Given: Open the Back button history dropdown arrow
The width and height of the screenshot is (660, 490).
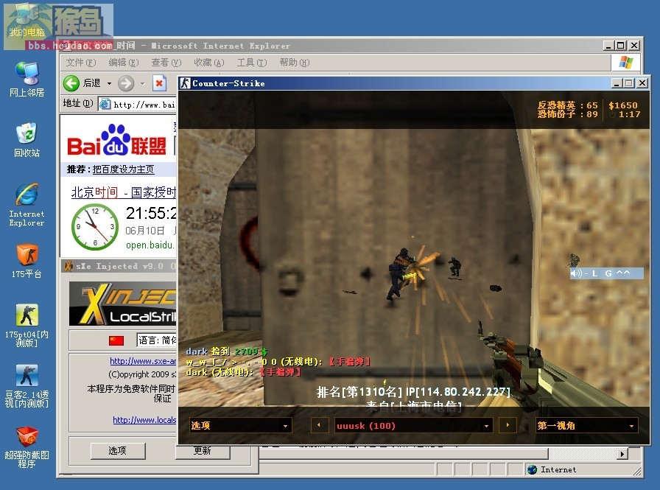Looking at the screenshot, I should coord(109,83).
